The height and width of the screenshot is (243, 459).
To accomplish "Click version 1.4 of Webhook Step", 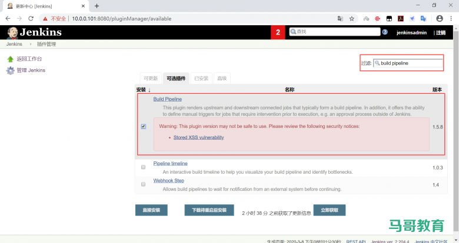I will pos(435,185).
